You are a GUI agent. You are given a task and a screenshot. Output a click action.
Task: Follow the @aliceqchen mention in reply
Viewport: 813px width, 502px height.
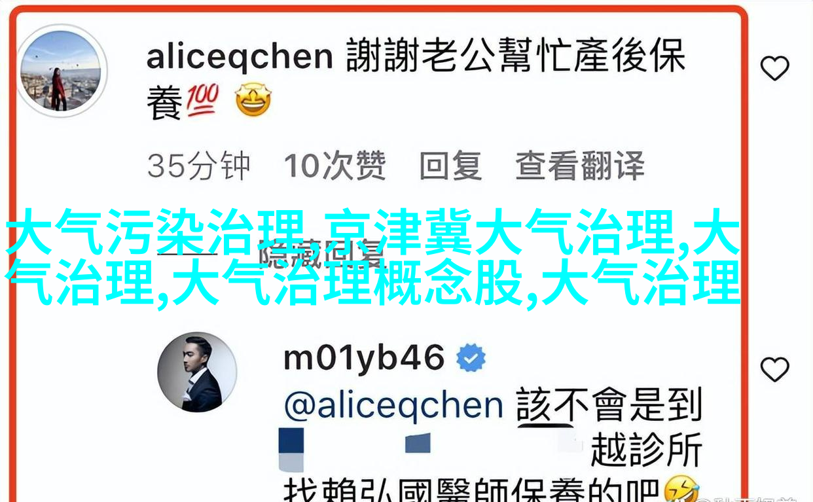393,406
